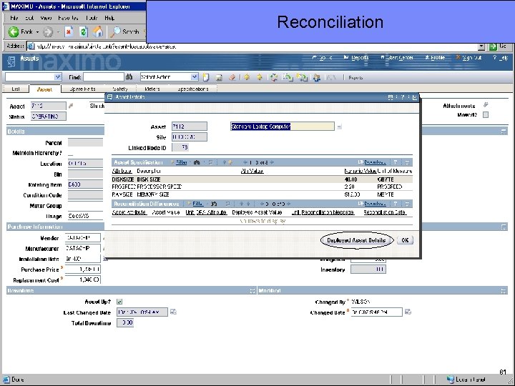Open long description icon beside description field

tap(339, 127)
